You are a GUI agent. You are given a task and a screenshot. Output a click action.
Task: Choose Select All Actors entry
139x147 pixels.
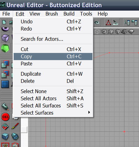pos(53,98)
